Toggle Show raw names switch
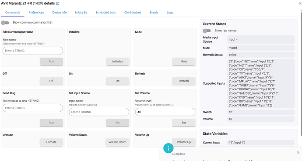Viewport: 302px width, 161px height. (207, 31)
